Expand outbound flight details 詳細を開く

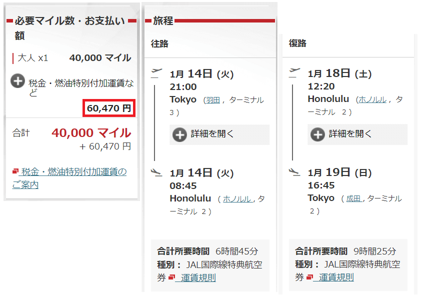click(x=219, y=134)
